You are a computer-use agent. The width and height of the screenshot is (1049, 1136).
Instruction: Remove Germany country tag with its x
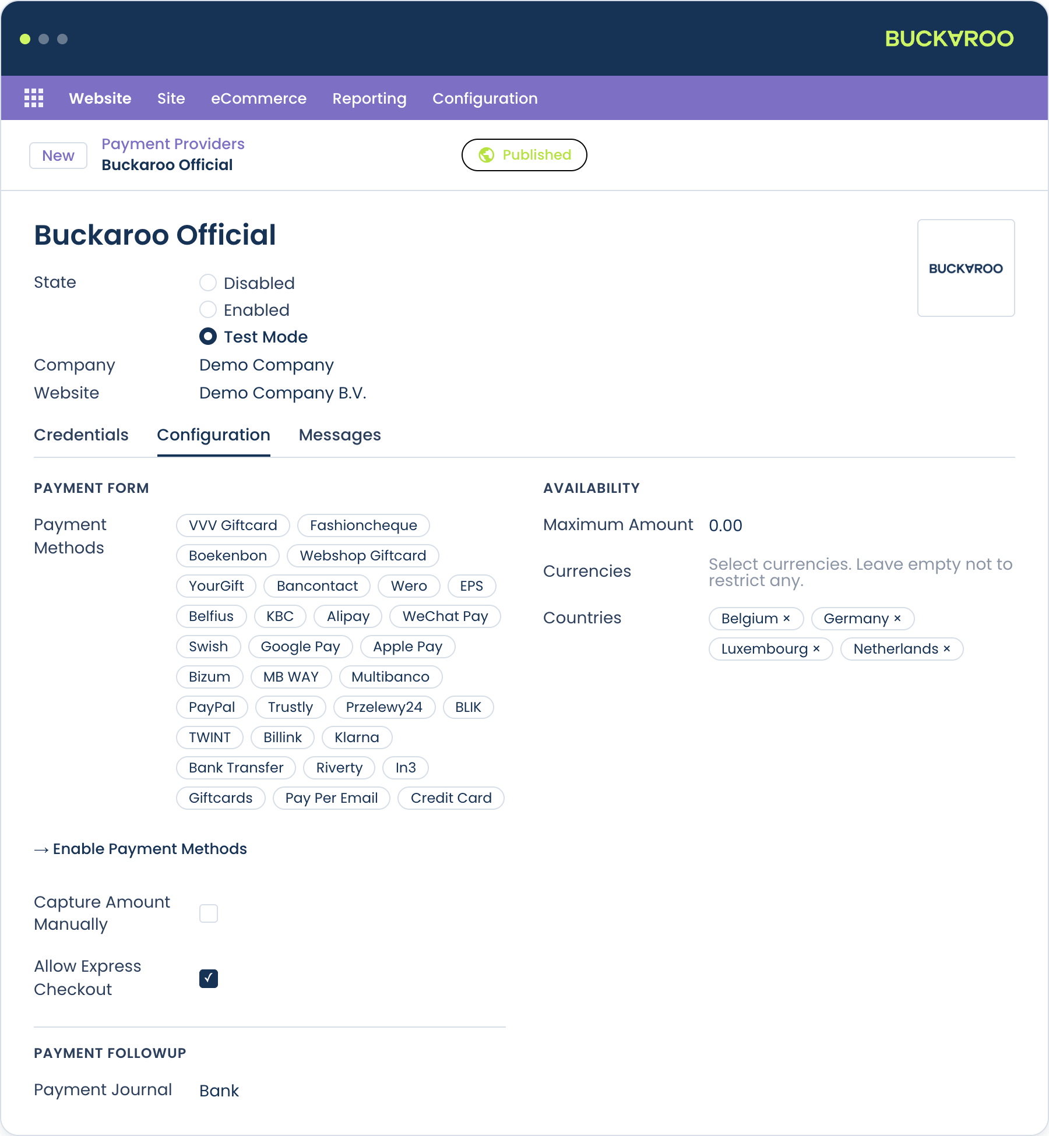(x=897, y=618)
